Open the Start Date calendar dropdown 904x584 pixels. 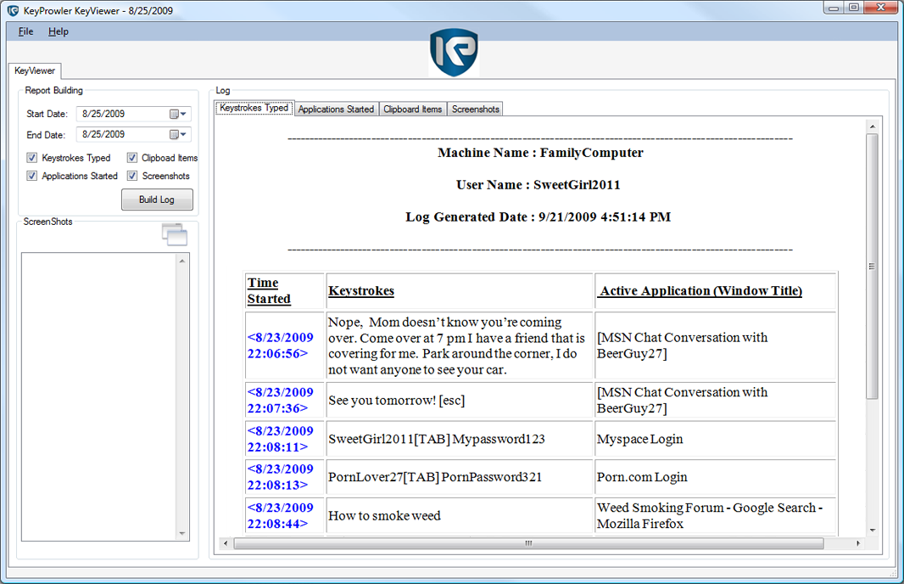click(177, 115)
